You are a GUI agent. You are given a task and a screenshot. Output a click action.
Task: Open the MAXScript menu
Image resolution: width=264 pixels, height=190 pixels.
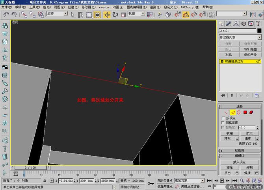tap(190, 7)
